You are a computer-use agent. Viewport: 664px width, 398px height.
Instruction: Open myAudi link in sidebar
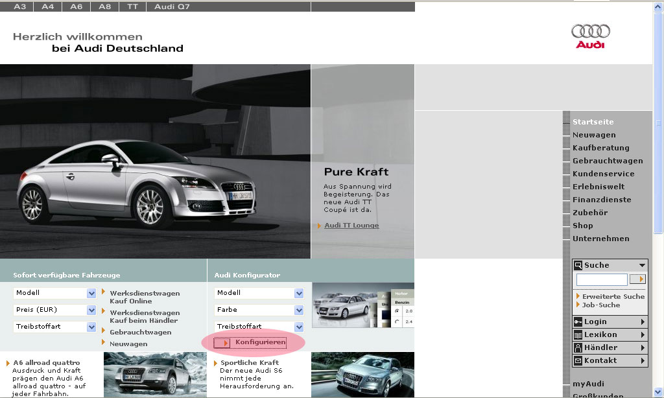point(588,384)
